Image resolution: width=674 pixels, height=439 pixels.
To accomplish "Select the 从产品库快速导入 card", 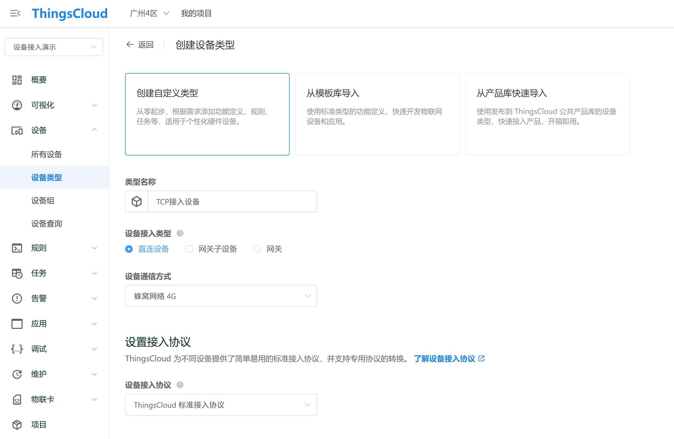I will point(547,114).
